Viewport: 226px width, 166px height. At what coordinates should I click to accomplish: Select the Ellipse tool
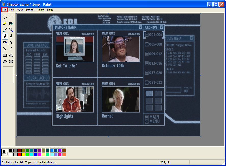pos(5,62)
